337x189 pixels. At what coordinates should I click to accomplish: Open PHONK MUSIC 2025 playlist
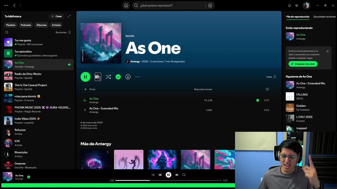[x=38, y=109]
